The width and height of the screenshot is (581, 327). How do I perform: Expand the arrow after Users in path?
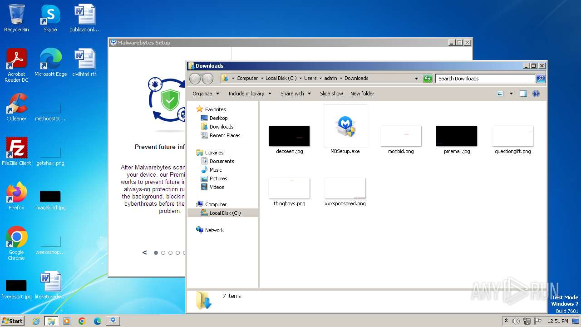[x=320, y=78]
